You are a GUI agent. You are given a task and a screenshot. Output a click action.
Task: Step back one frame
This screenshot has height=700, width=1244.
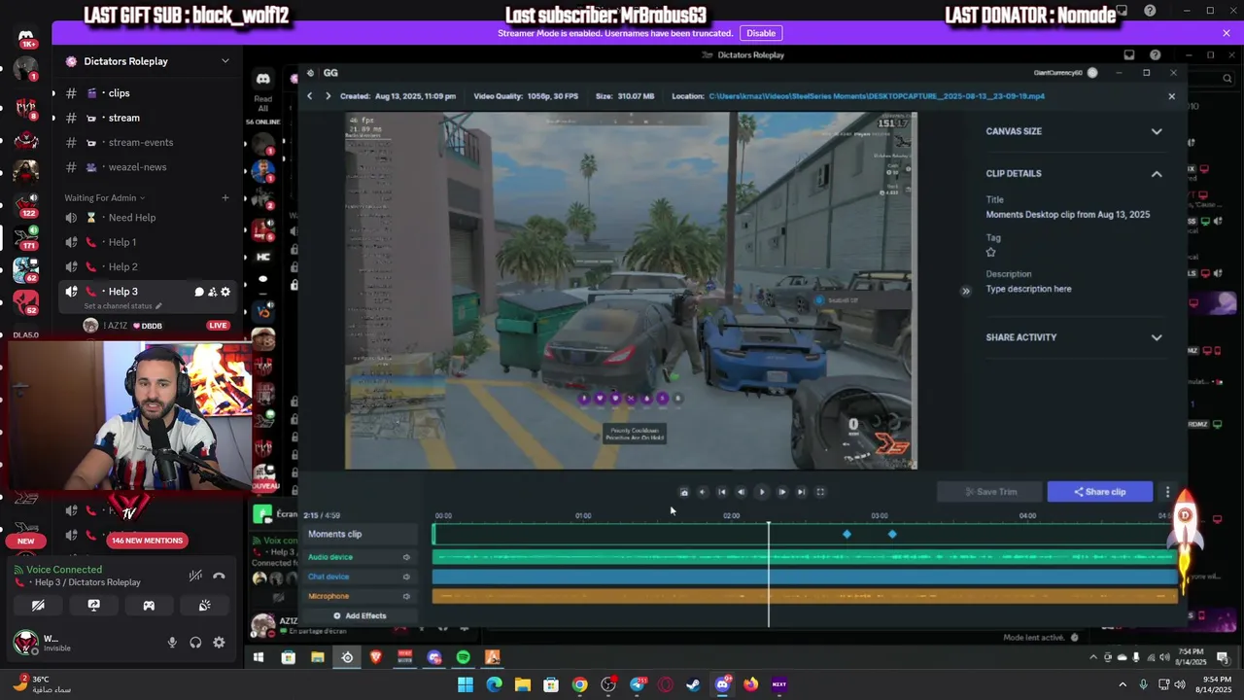tap(741, 492)
